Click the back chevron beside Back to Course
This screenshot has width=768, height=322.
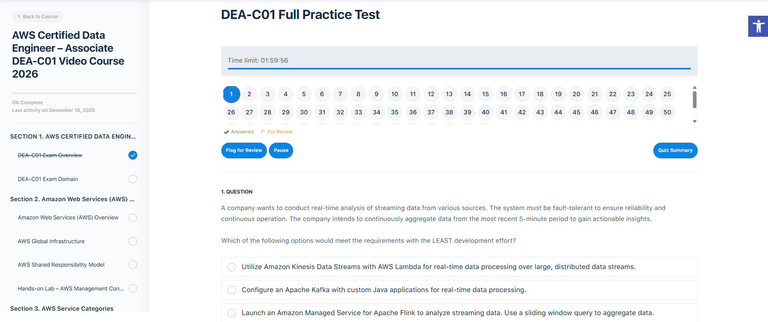(19, 17)
